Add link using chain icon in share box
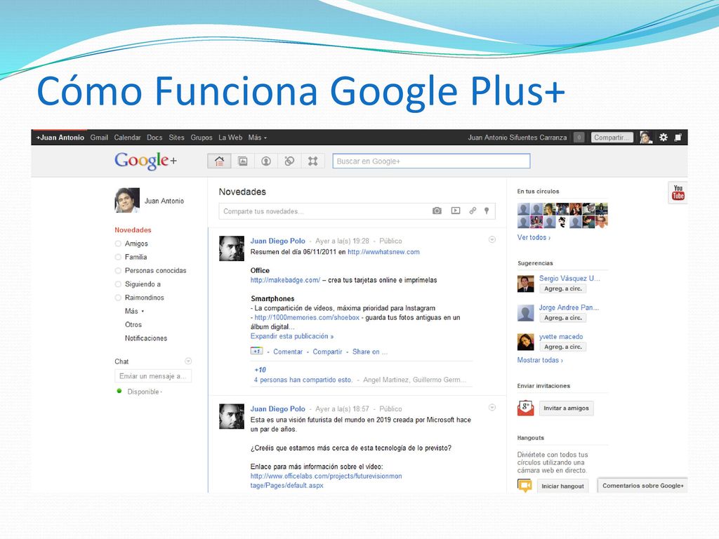Image resolution: width=719 pixels, height=539 pixels. 473,211
